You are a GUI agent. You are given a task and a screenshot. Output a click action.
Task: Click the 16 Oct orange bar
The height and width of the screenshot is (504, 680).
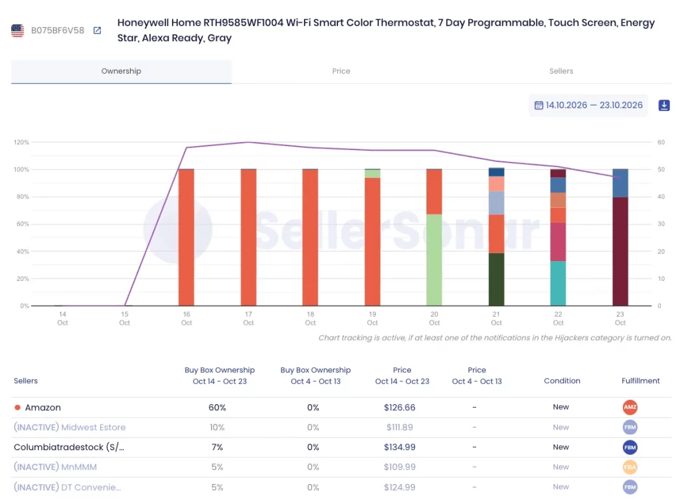coord(187,237)
